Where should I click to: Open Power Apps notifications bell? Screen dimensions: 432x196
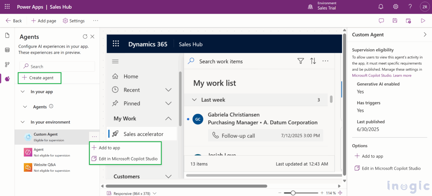click(381, 6)
